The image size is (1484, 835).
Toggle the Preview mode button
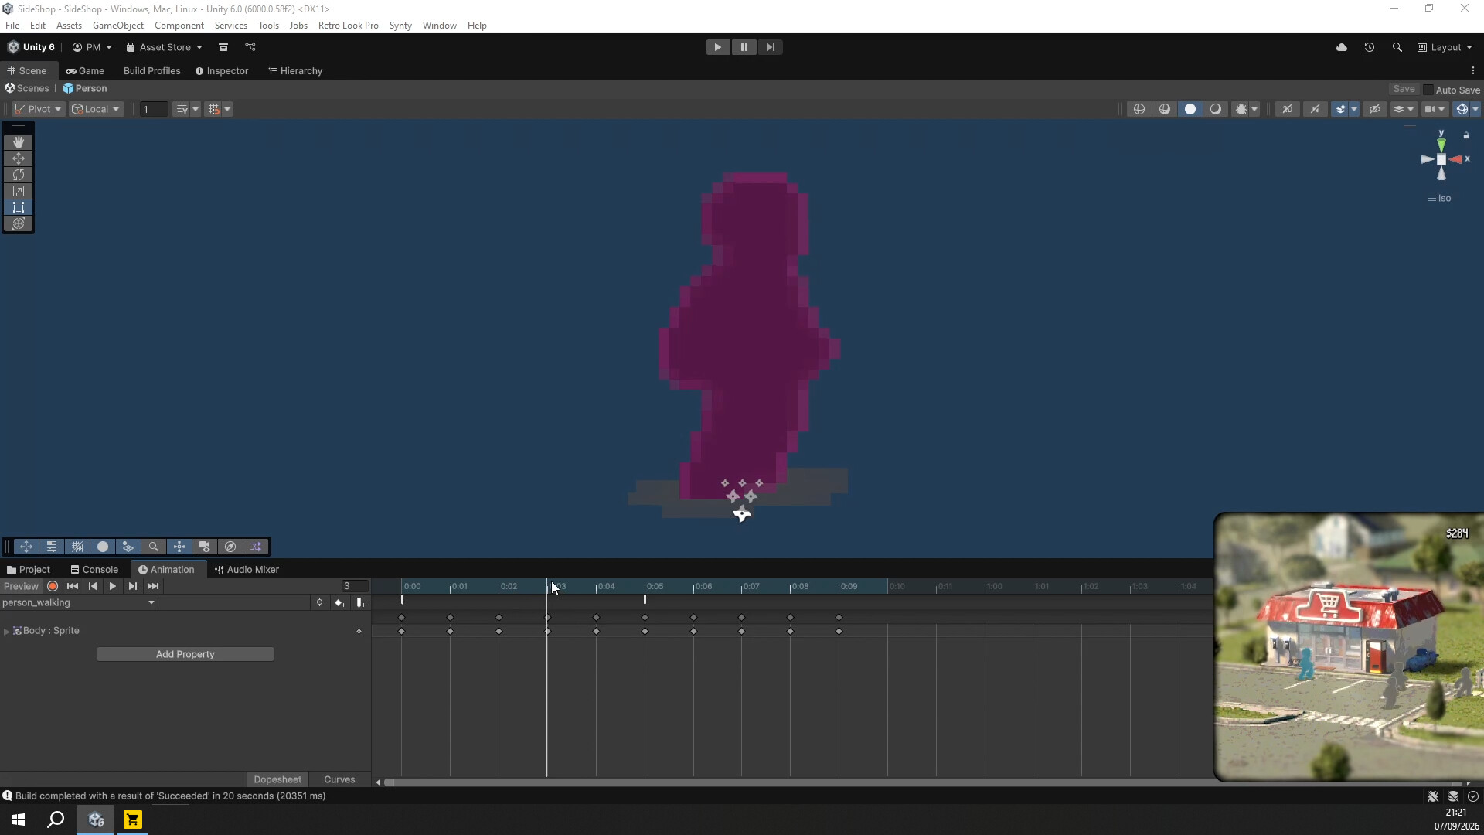21,587
